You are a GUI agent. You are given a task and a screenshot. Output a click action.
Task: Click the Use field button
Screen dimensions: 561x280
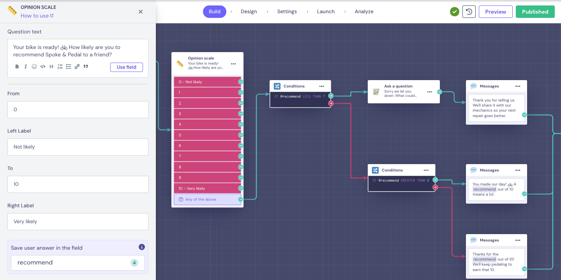[x=127, y=67]
